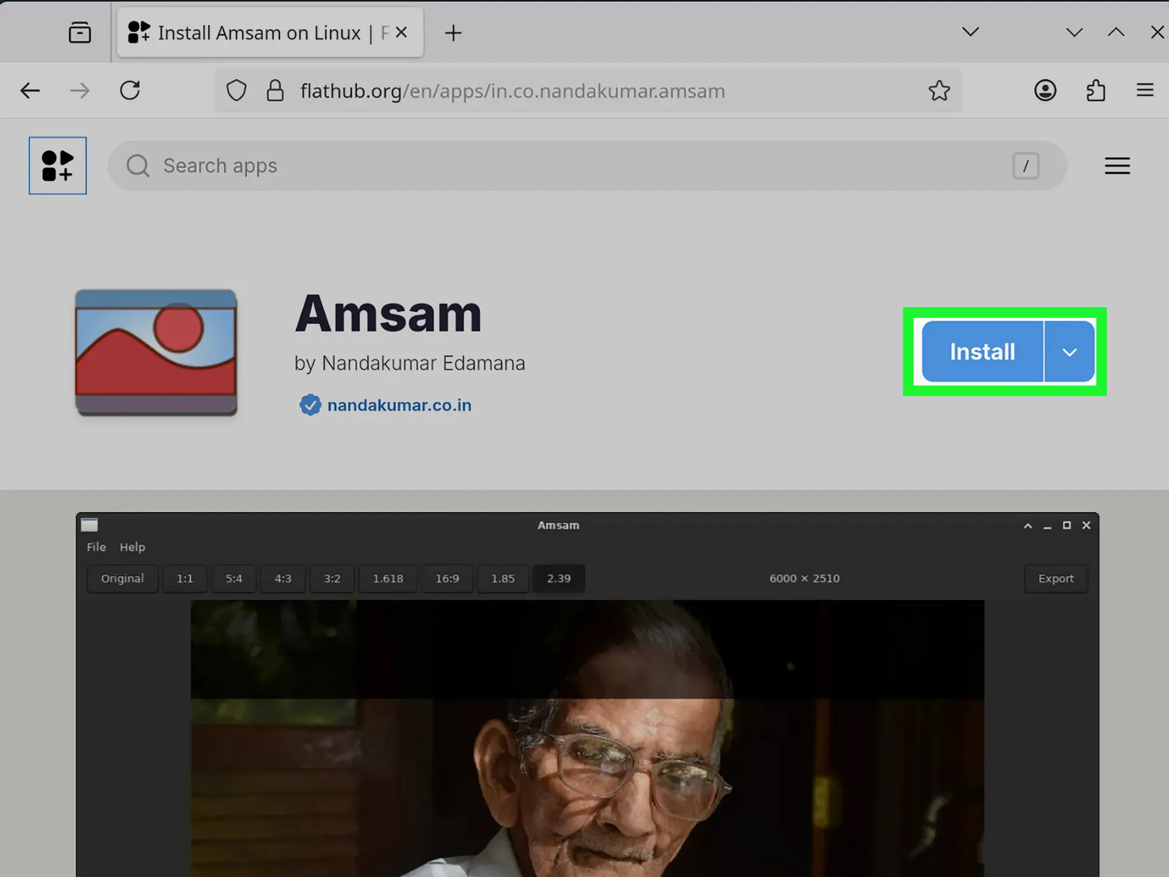Go back to previous page
This screenshot has height=877, width=1169.
pyautogui.click(x=30, y=91)
